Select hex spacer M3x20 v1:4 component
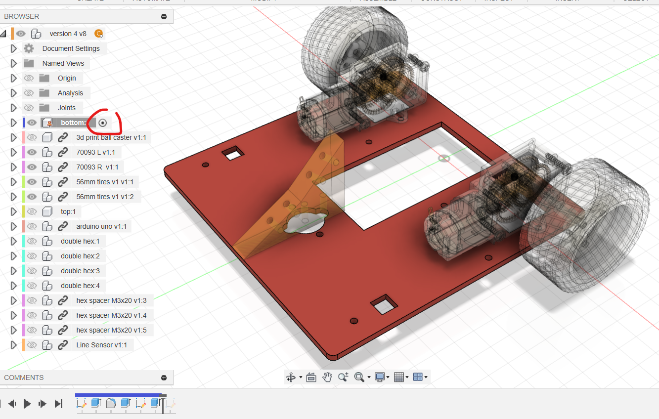Screen dimensions: 659x419 [x=111, y=315]
